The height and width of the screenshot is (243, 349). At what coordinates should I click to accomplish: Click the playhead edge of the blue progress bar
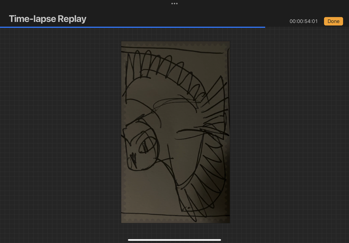tap(264, 27)
